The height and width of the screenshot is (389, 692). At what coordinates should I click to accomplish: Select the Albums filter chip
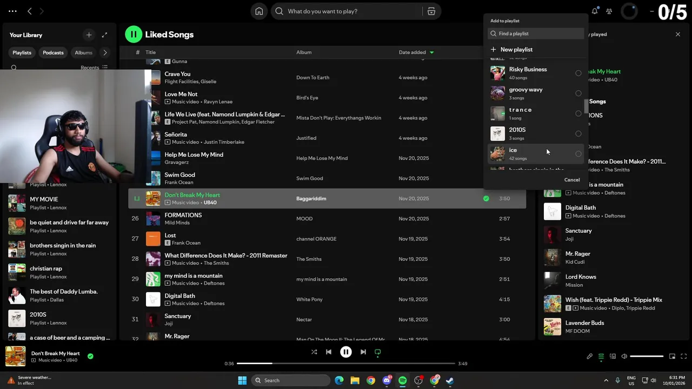[83, 52]
